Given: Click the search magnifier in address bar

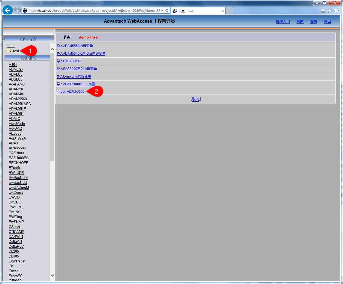Looking at the screenshot, I should pos(158,11).
